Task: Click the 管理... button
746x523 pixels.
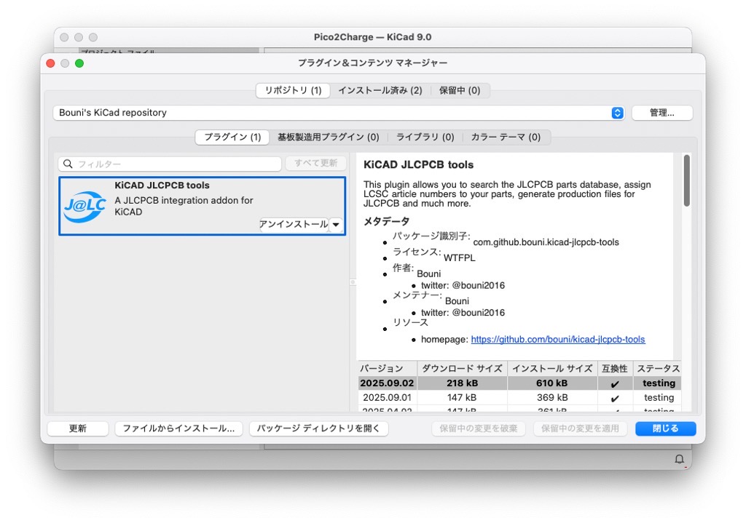Action: coord(661,113)
